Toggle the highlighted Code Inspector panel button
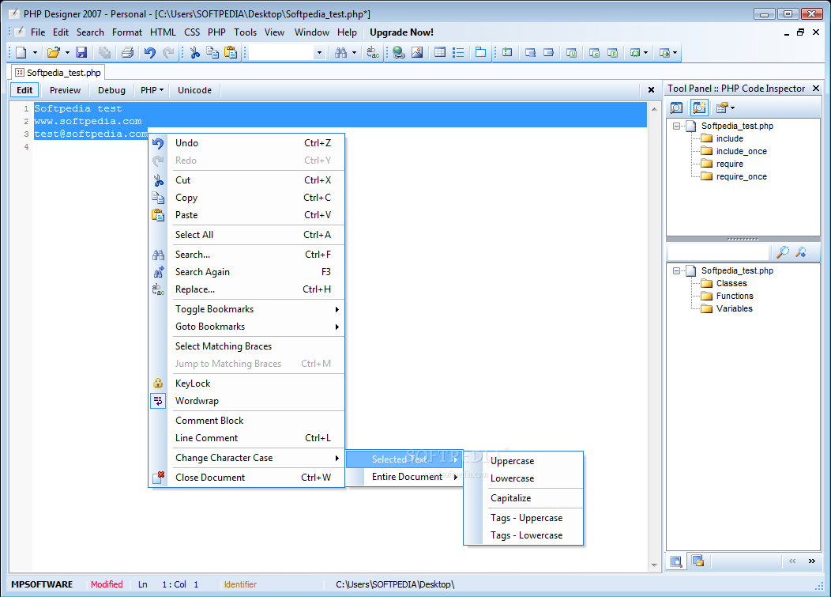831x597 pixels. point(699,108)
